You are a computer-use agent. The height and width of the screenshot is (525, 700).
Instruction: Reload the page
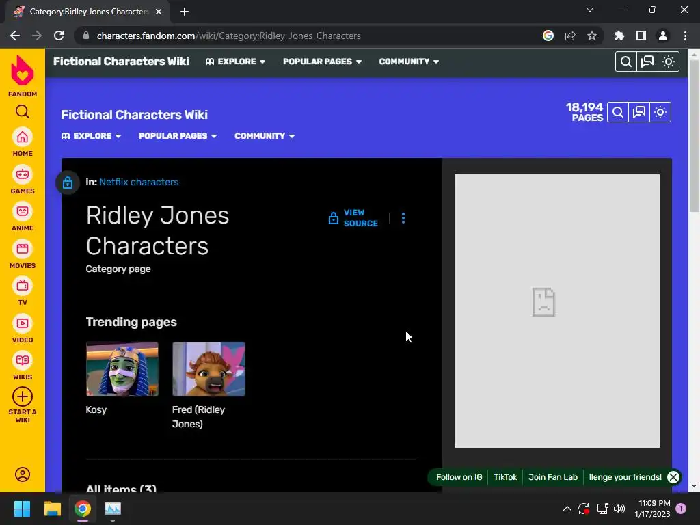pyautogui.click(x=59, y=36)
